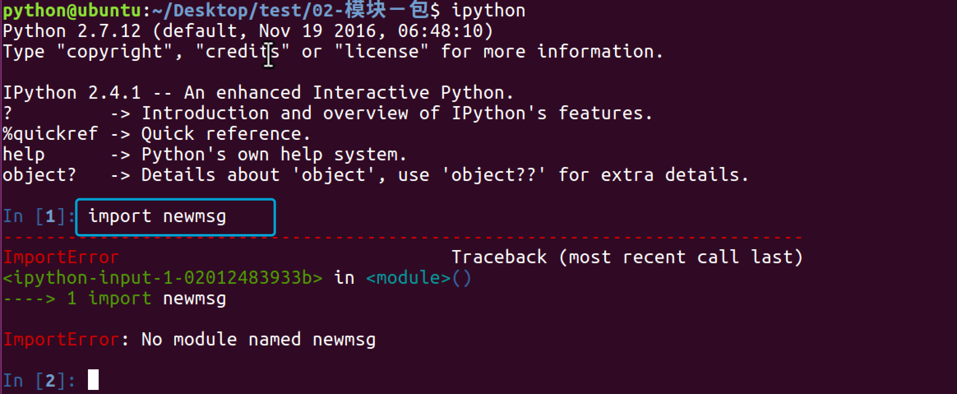
Task: Click the green "ipython-input-1-02012483933b" reference
Action: pyautogui.click(x=162, y=278)
